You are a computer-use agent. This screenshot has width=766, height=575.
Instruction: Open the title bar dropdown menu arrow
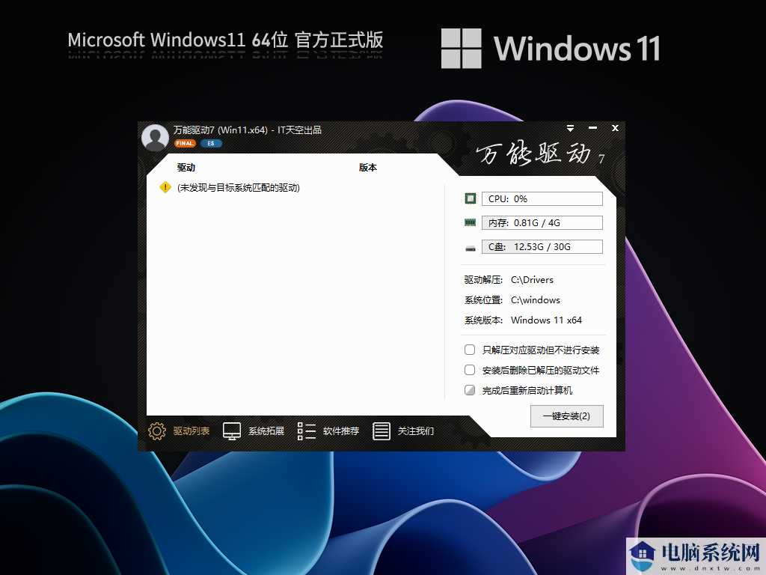570,128
